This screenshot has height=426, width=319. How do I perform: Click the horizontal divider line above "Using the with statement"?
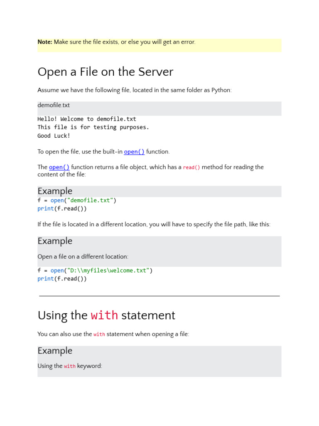pos(159,296)
